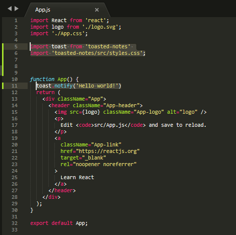Click 'Learn React' text
This screenshot has height=235, width=236.
pos(77,178)
